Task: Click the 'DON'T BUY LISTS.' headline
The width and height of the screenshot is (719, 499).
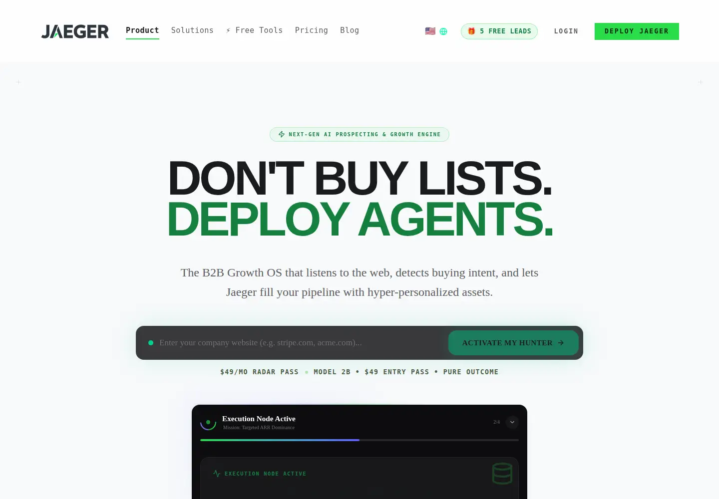Action: [360, 178]
